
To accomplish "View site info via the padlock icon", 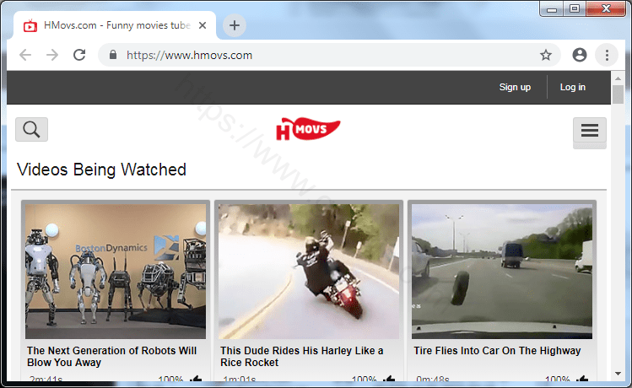I will 112,55.
